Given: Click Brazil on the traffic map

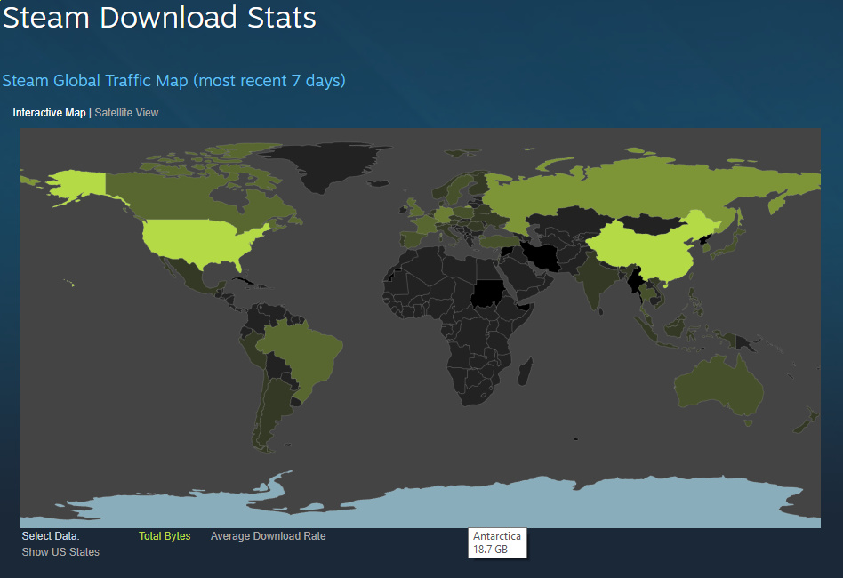Looking at the screenshot, I should tap(304, 355).
